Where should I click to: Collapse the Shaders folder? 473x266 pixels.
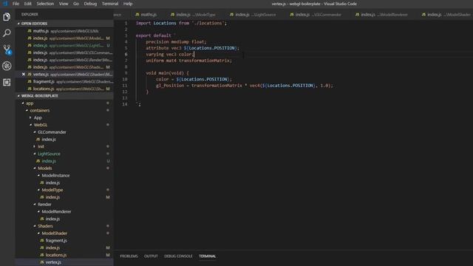tap(35, 226)
